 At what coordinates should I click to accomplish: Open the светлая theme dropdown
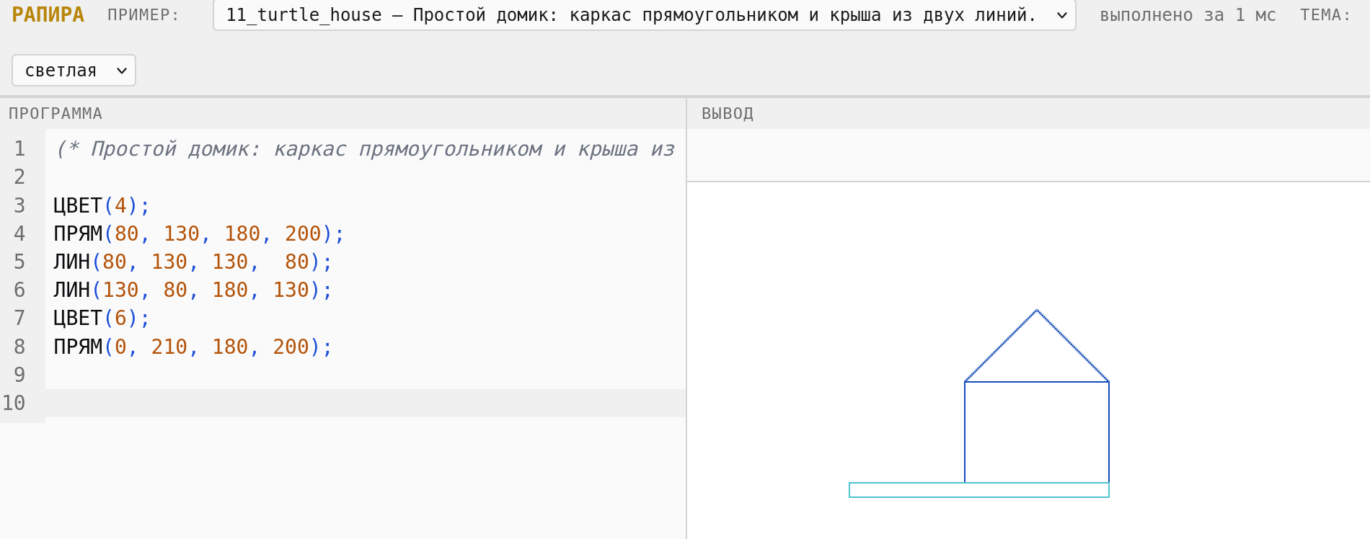[74, 71]
